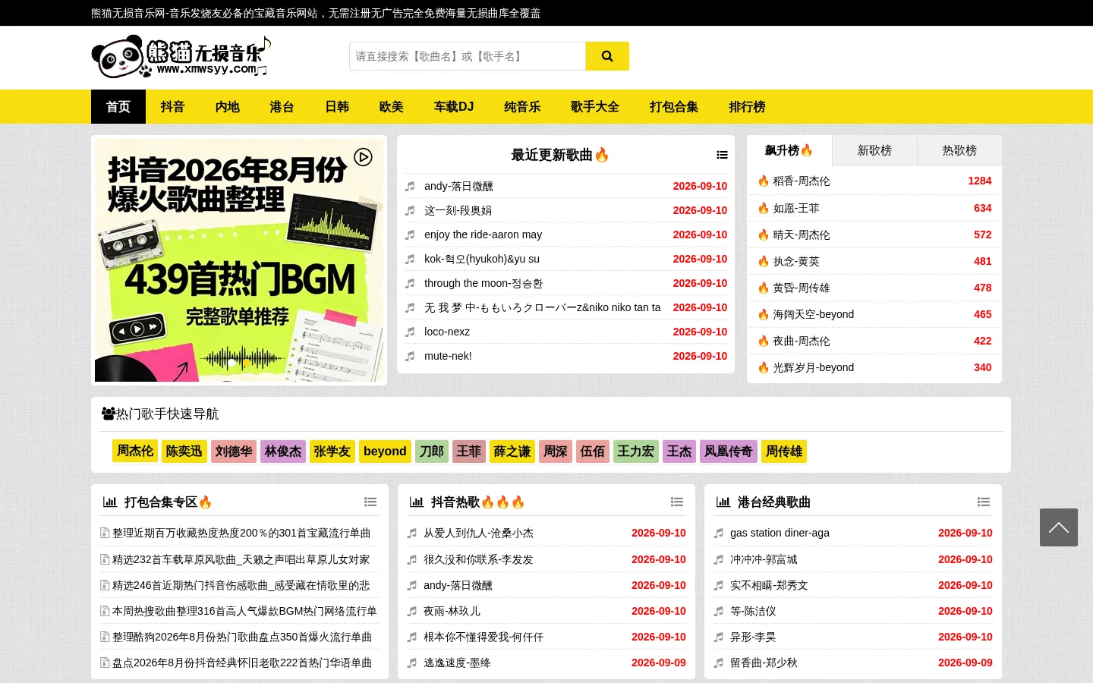Open the list icon in 港台经典歌曲 header
1093x683 pixels.
[984, 502]
